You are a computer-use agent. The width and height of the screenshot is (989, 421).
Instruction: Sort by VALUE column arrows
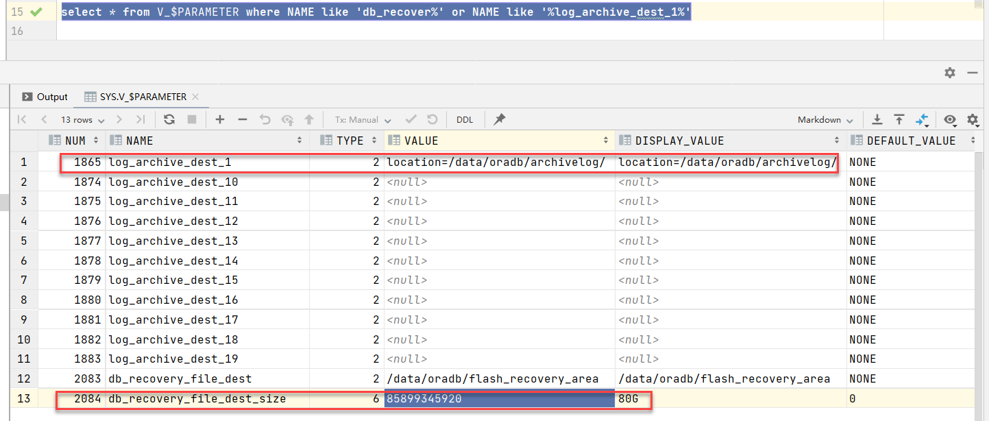606,141
